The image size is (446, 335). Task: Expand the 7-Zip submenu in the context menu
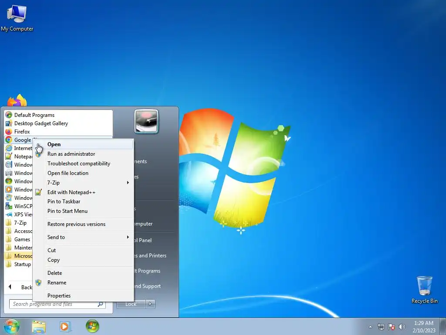pos(83,183)
